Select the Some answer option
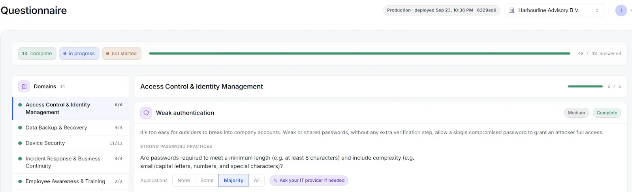Image resolution: width=632 pixels, height=192 pixels. [207, 181]
